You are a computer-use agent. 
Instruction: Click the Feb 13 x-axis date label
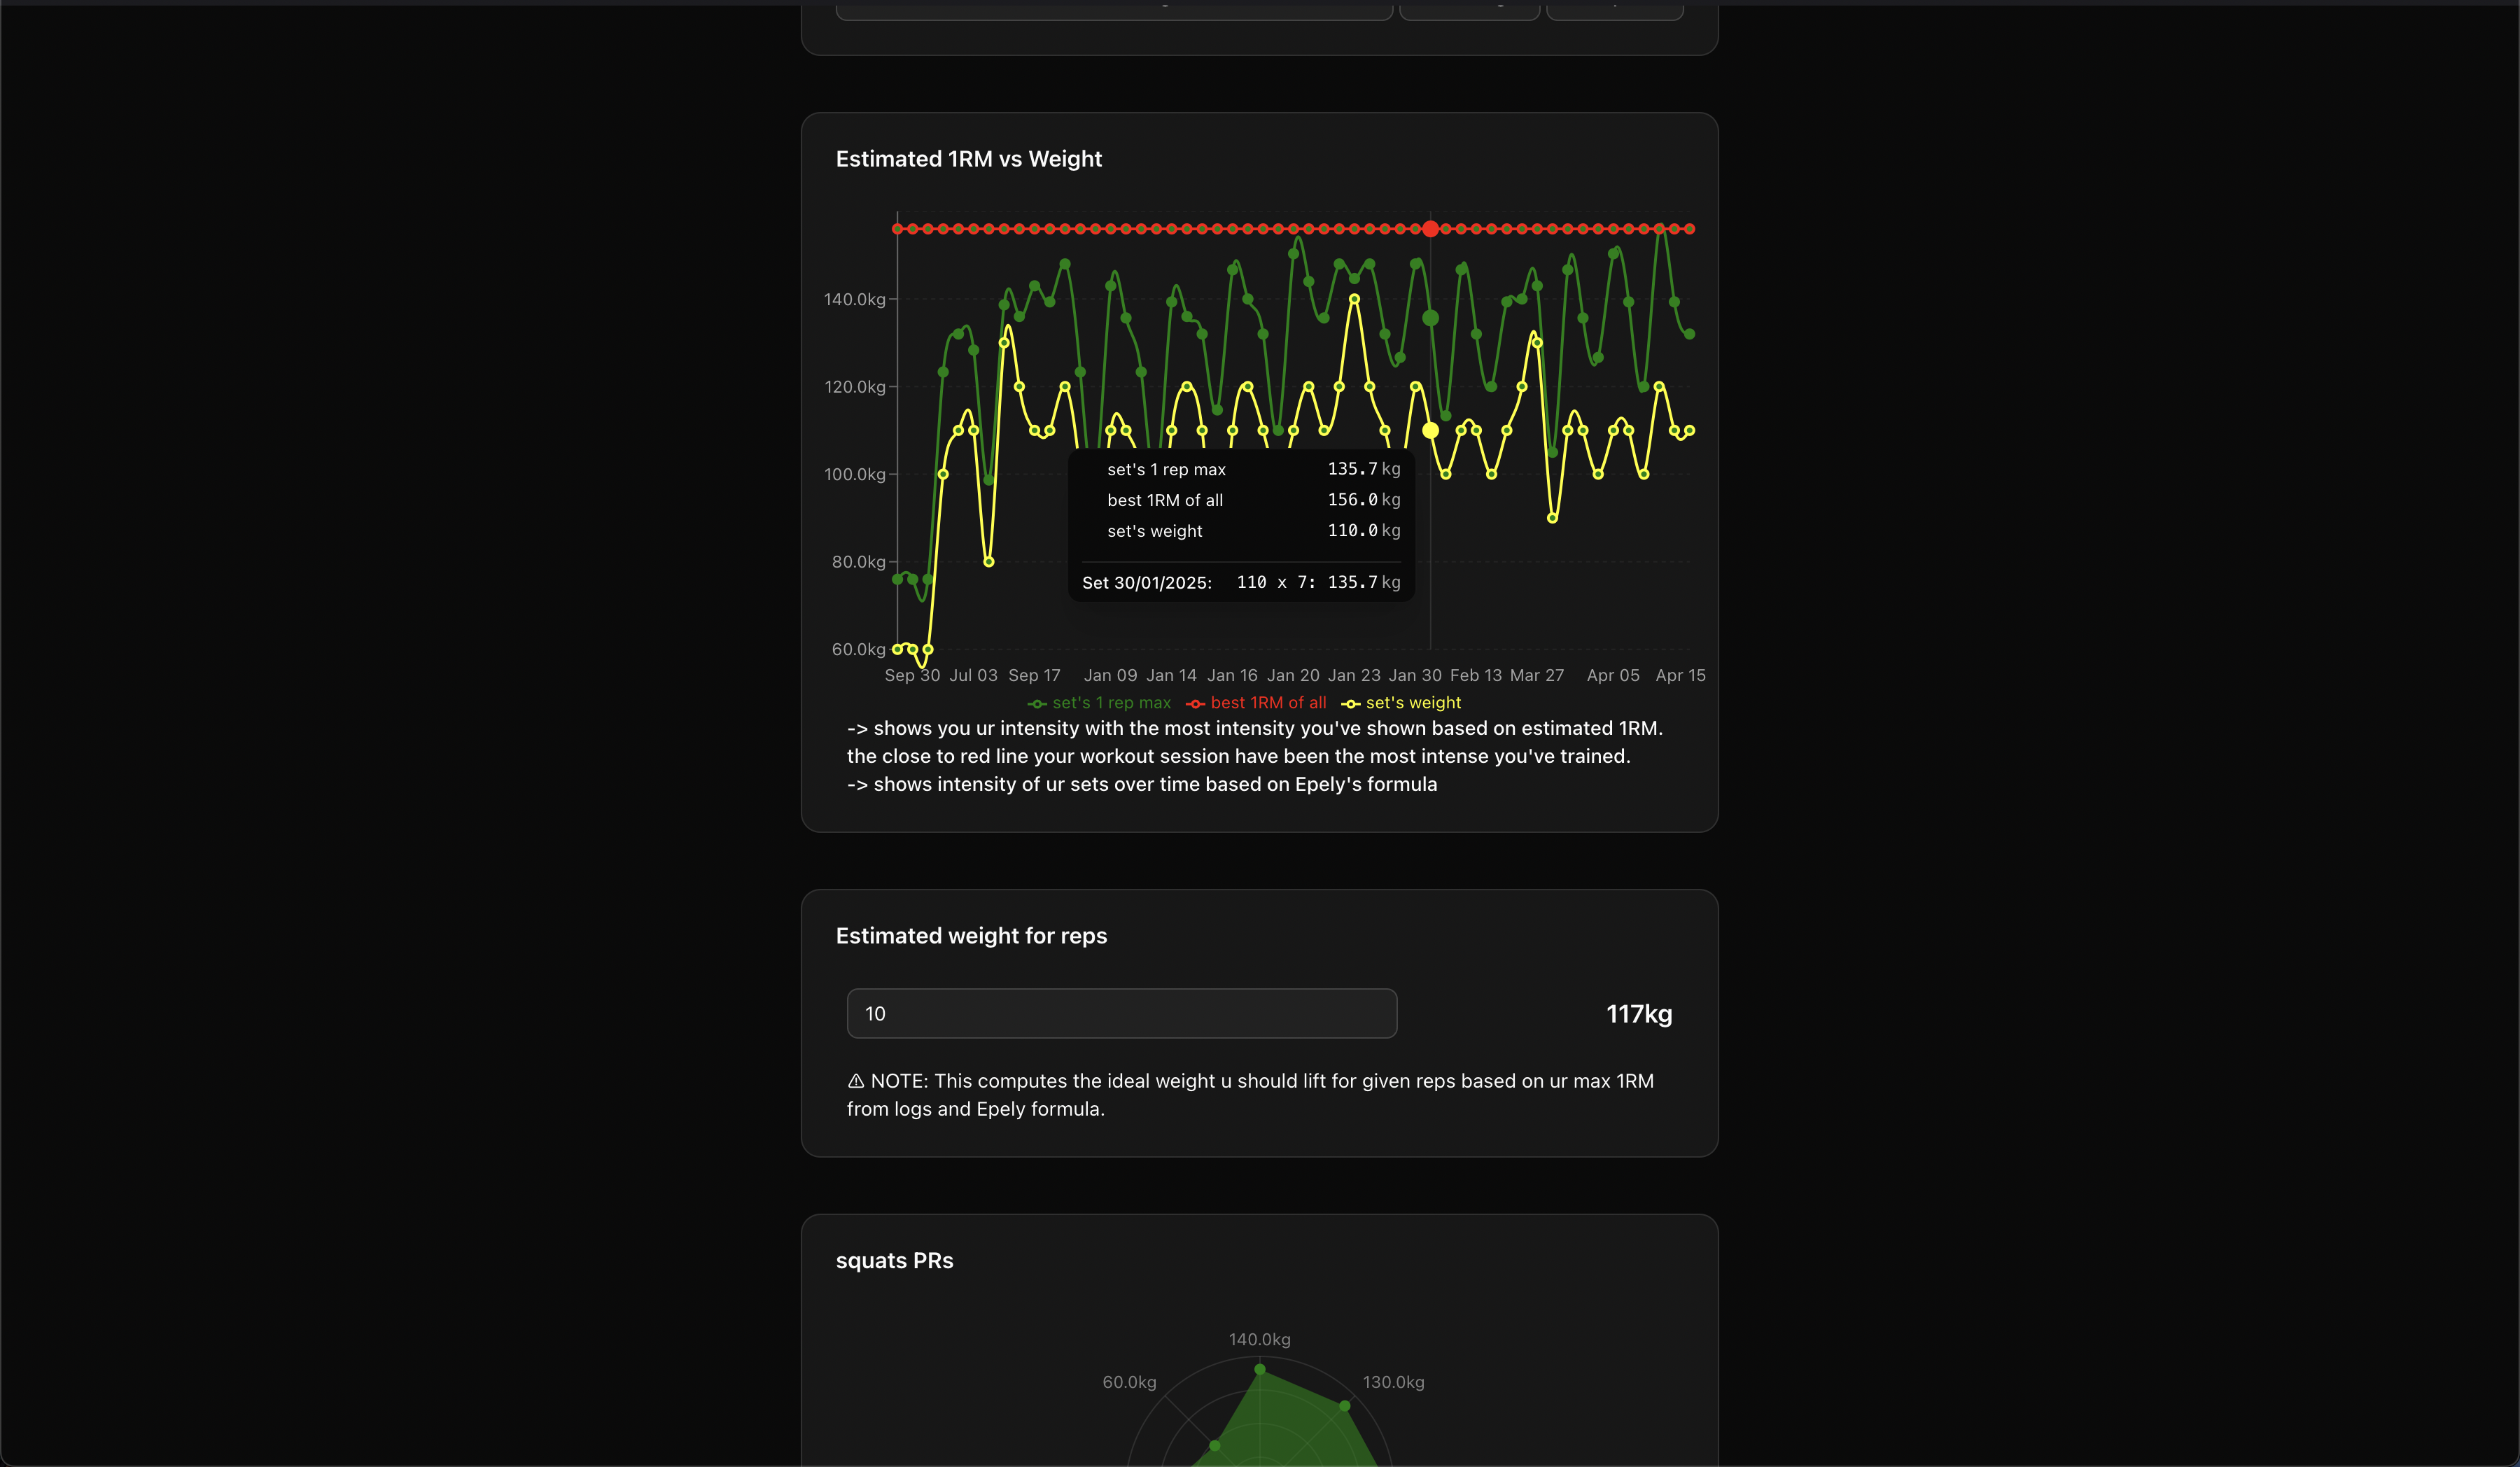1476,675
